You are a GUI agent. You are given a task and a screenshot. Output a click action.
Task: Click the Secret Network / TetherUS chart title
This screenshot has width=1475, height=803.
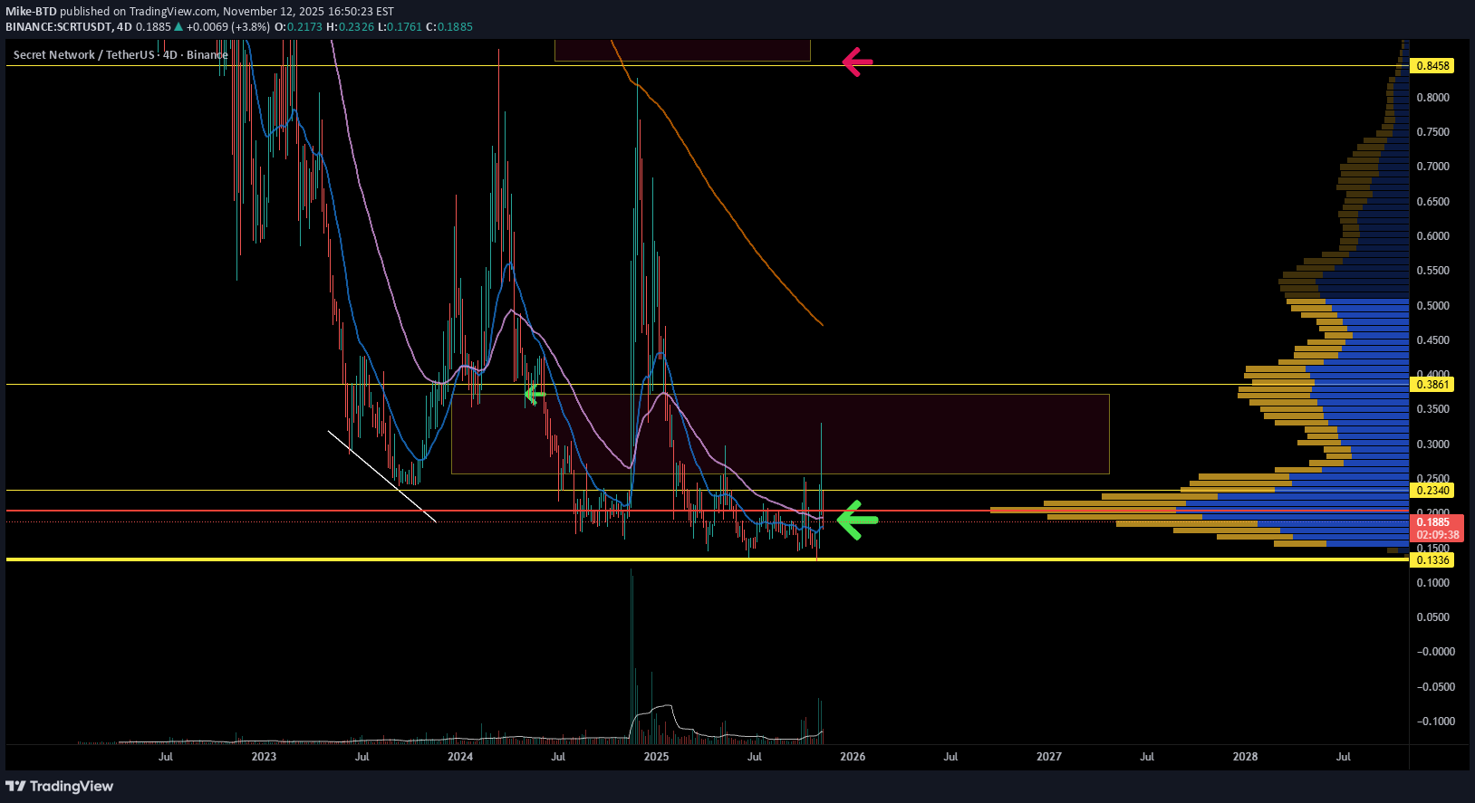click(84, 55)
